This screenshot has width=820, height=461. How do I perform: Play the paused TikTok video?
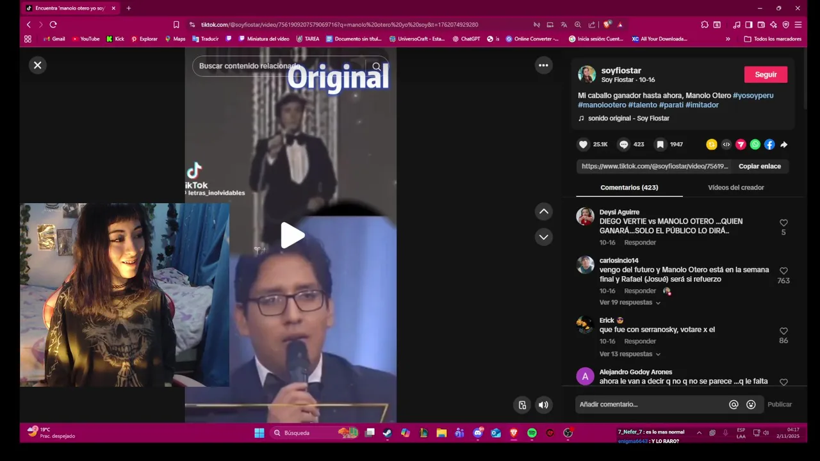292,236
